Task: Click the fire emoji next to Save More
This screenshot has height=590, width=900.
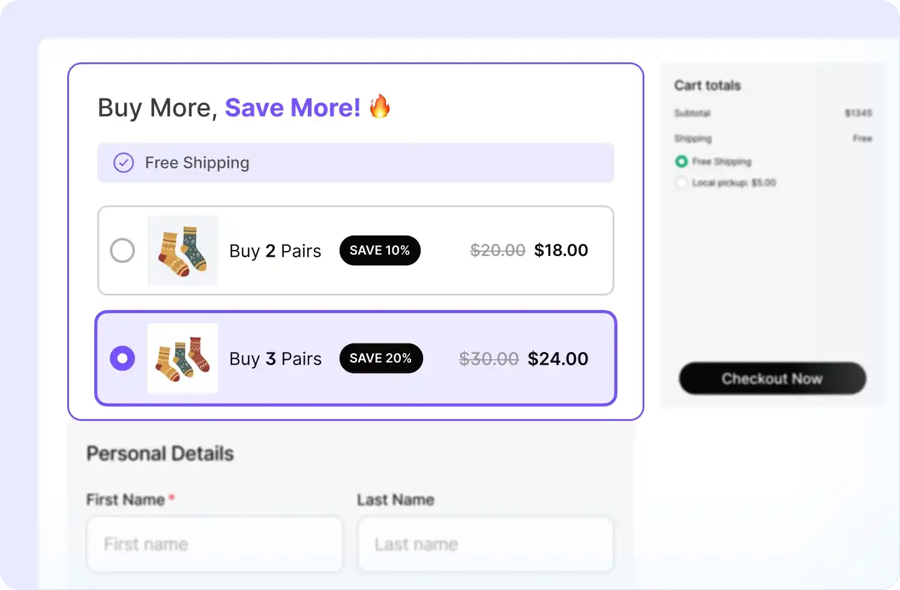Action: click(x=379, y=107)
